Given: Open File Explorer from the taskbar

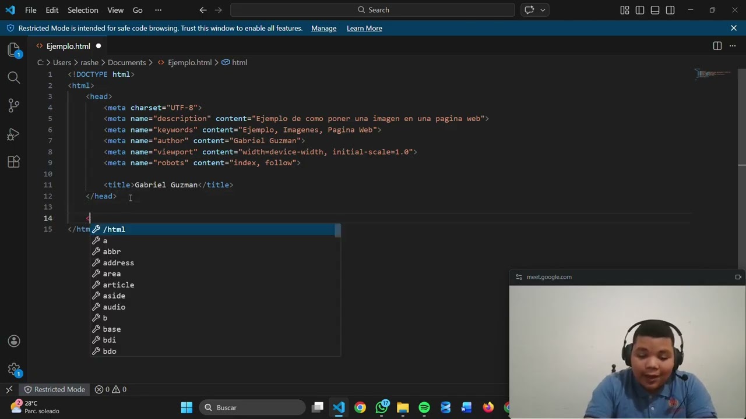Looking at the screenshot, I should tap(403, 407).
